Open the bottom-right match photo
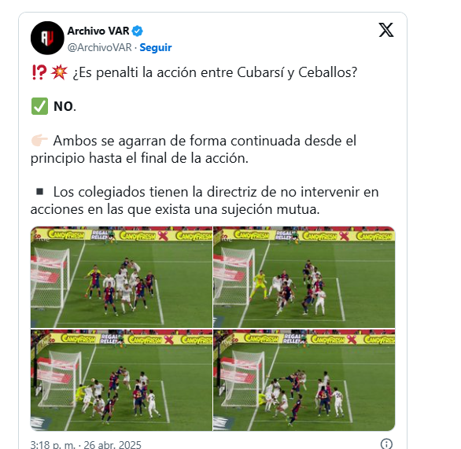 pos(304,380)
